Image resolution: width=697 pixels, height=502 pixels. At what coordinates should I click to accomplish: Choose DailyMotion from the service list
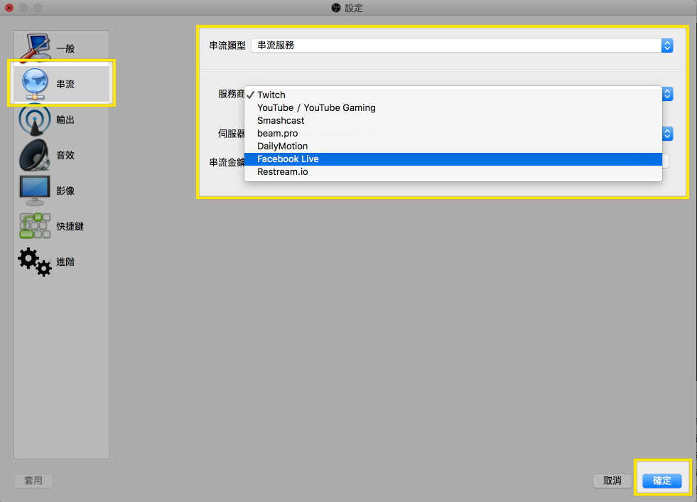[453, 146]
